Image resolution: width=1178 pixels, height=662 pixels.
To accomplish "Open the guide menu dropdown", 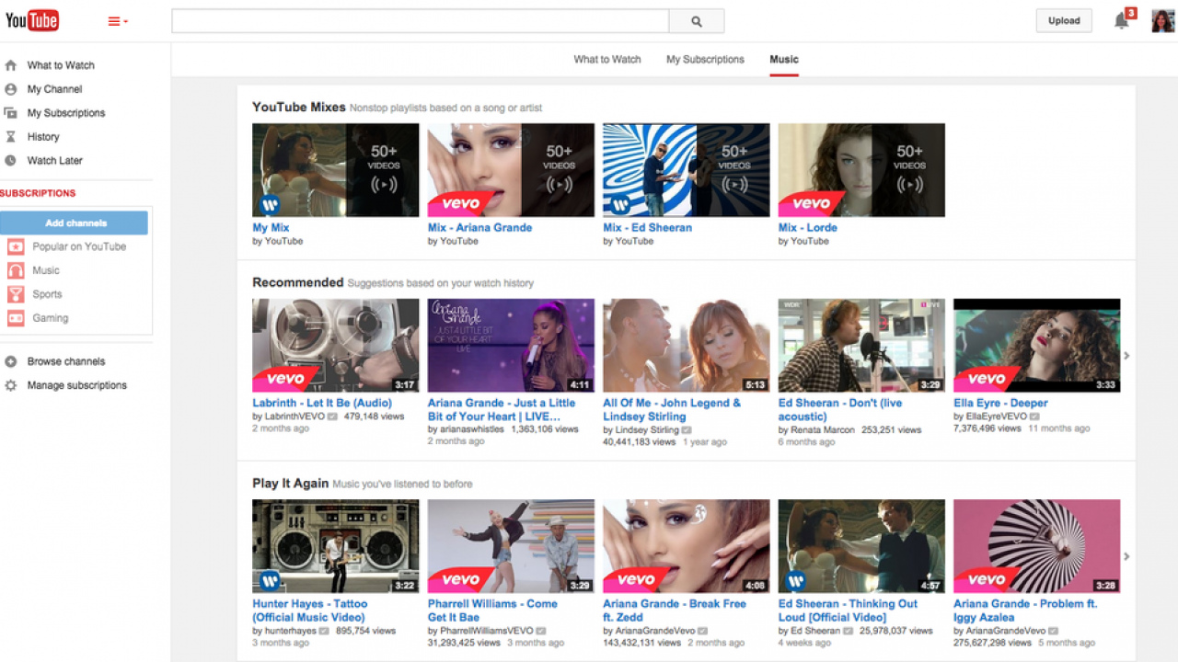I will tap(118, 21).
